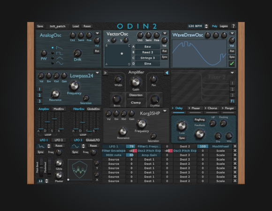Switch to the GlobalEnv tab
Viewport: 272px width, 211px height.
coord(93,109)
